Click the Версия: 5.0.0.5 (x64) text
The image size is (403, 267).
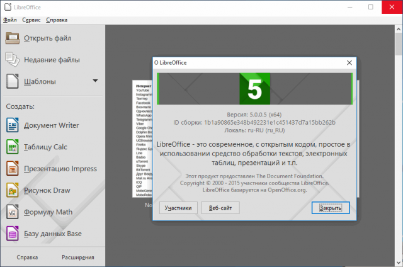[254, 115]
